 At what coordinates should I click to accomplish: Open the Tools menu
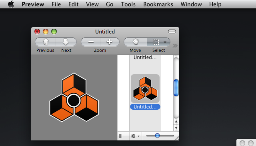point(128,4)
